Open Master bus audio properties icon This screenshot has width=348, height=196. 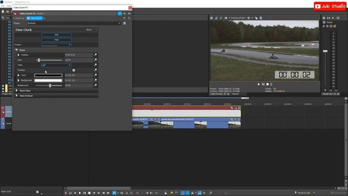[x=324, y=18]
